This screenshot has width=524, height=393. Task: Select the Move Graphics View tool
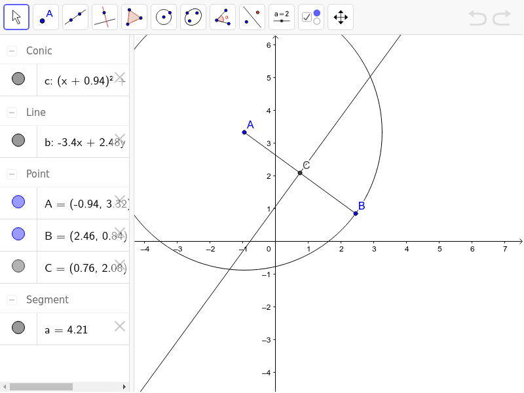coord(341,17)
